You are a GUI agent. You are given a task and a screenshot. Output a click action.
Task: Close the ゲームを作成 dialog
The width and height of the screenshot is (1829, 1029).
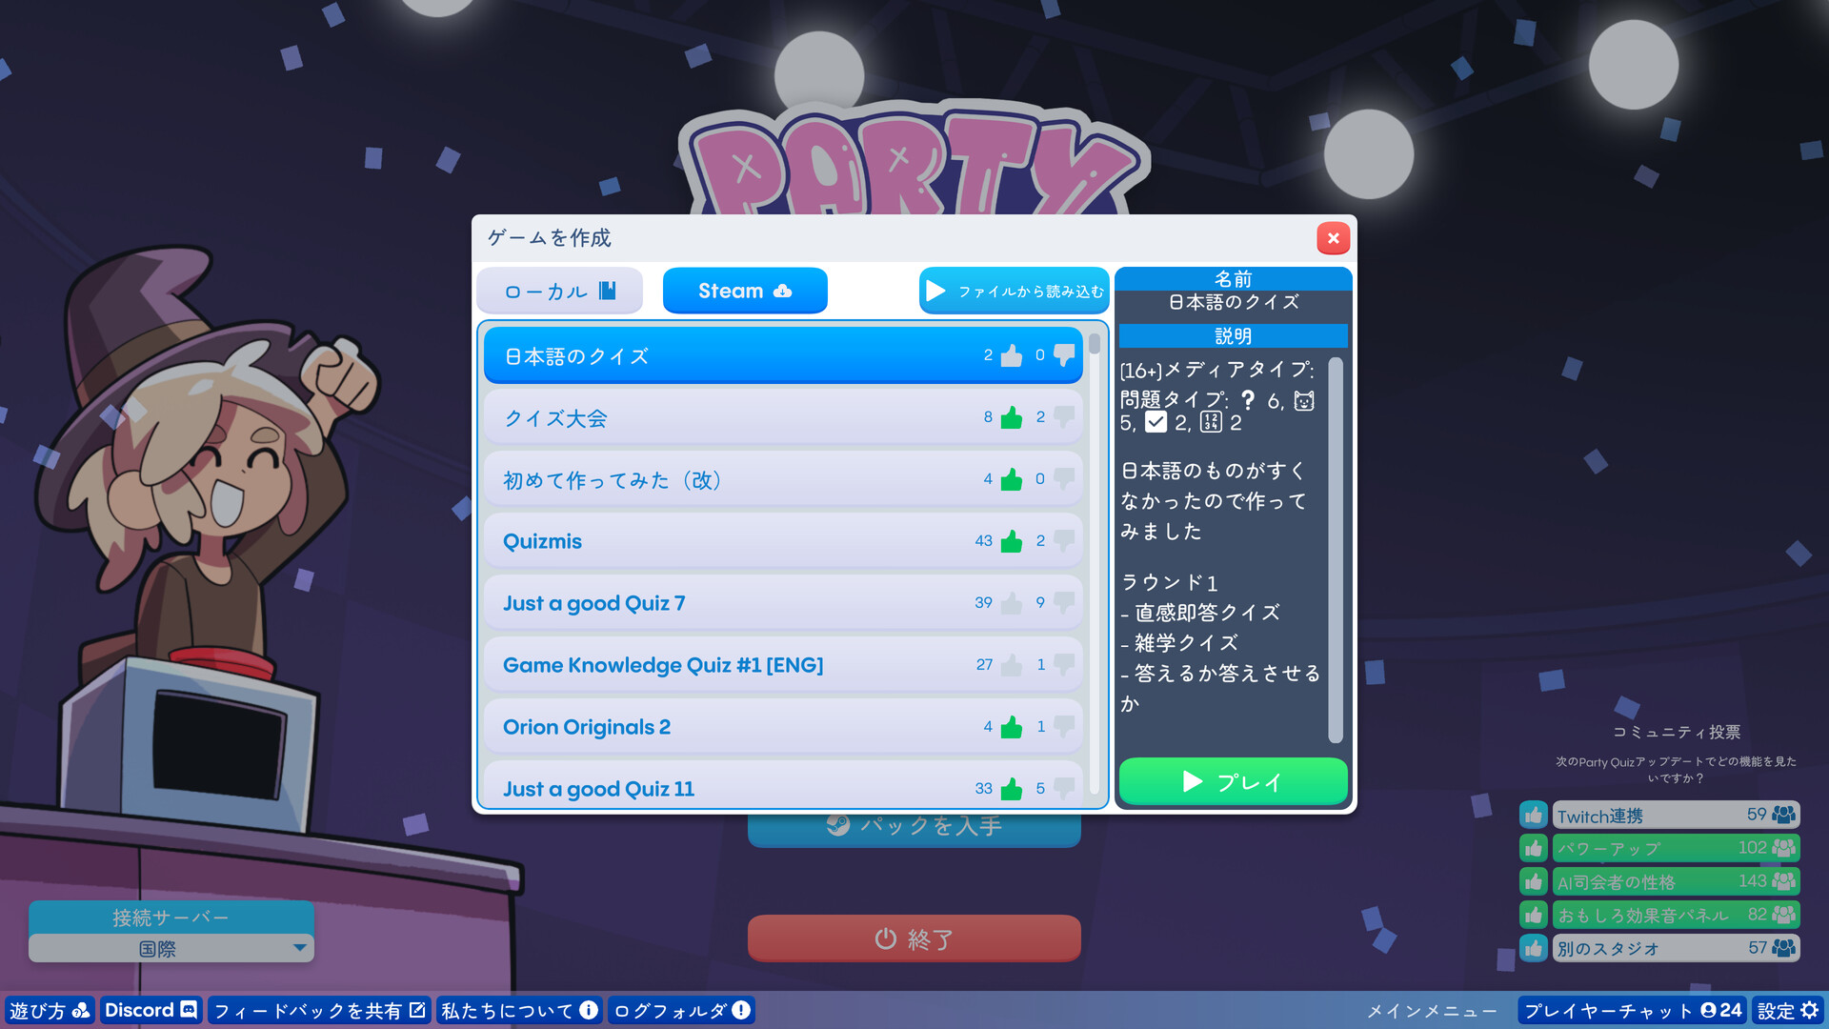[1334, 238]
